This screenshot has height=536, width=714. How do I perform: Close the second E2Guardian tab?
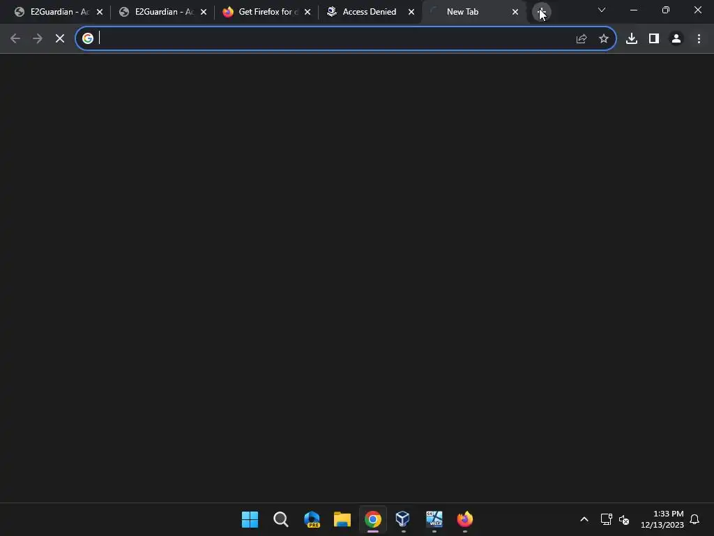coord(204,12)
